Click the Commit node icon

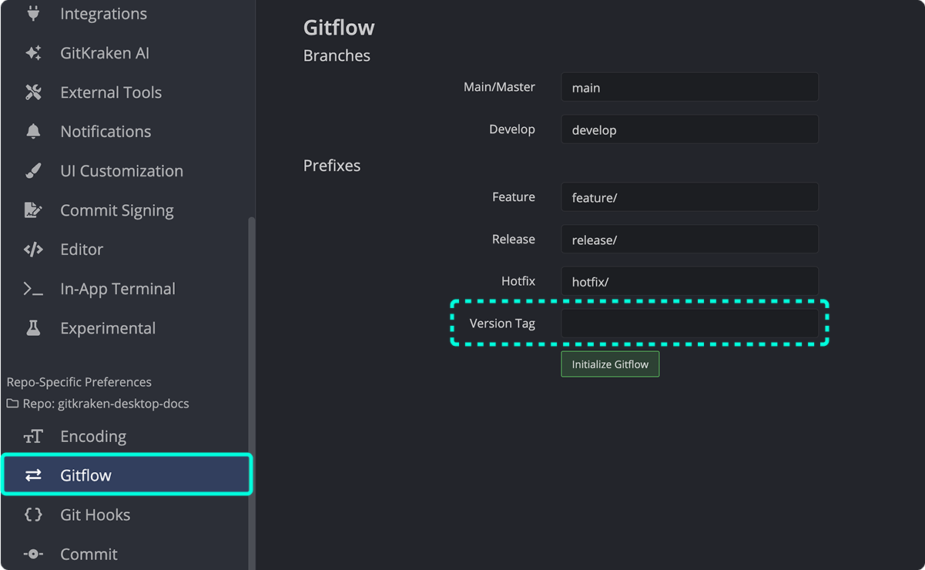pos(34,554)
